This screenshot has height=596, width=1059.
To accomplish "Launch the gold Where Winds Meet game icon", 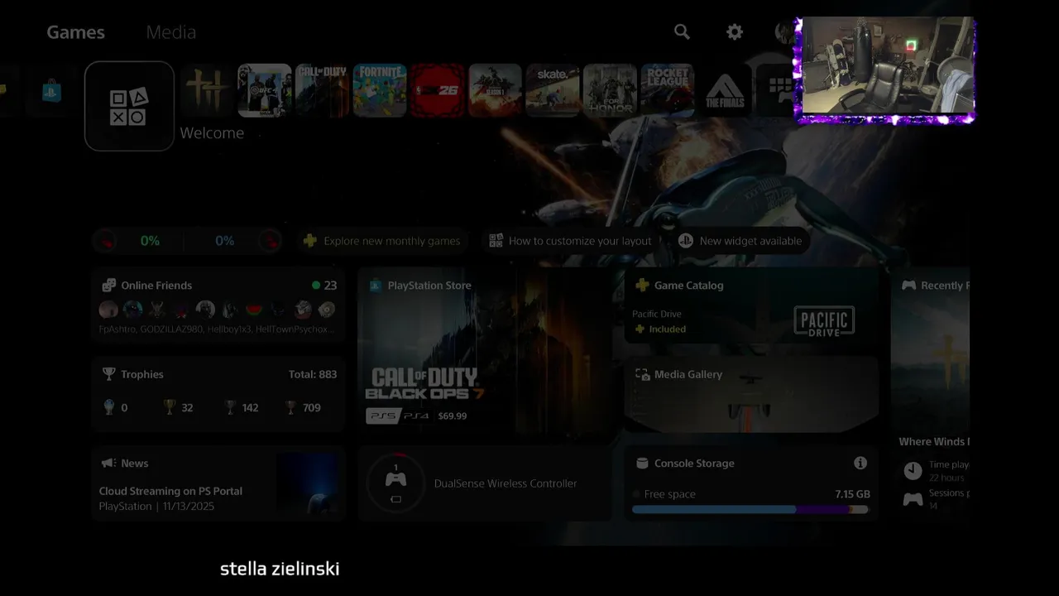I will [x=206, y=90].
